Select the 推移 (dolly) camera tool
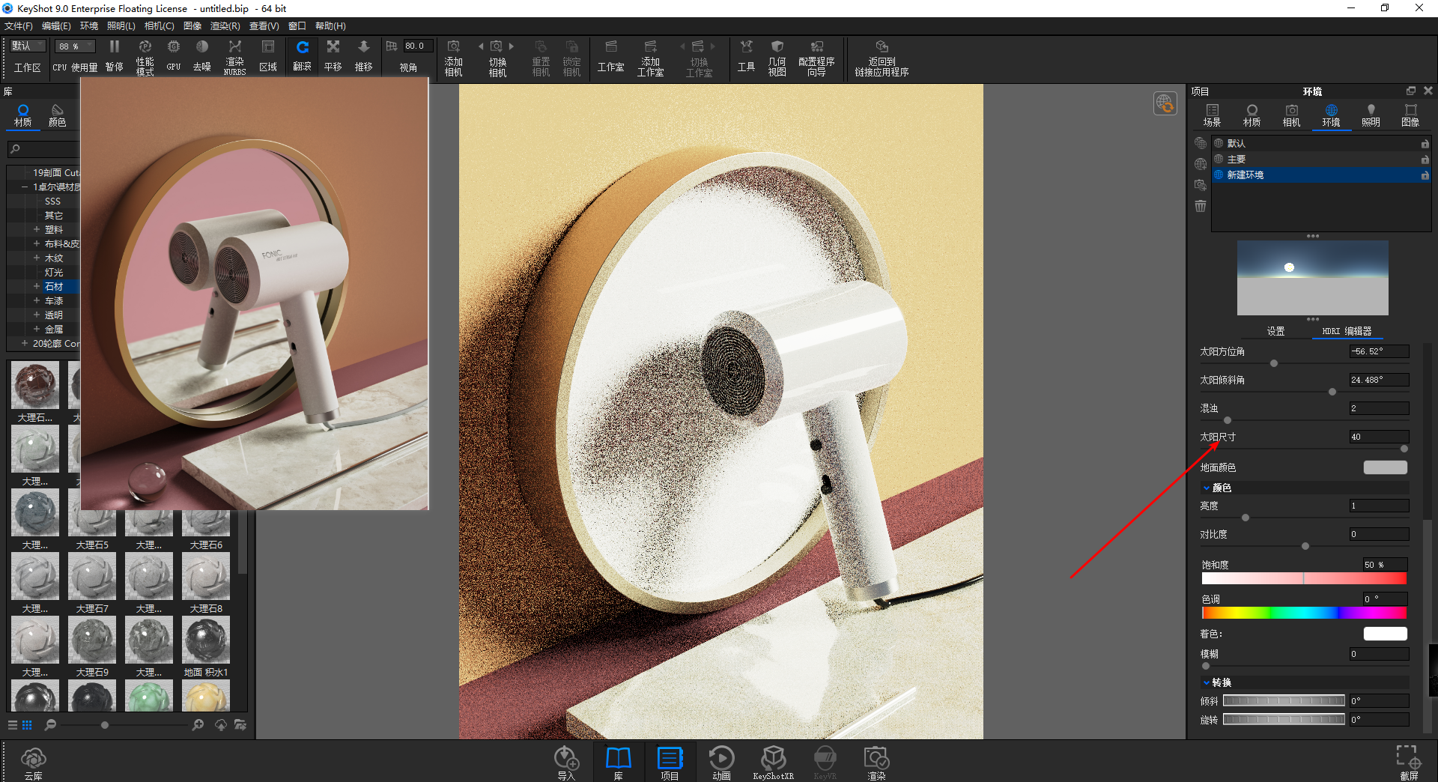This screenshot has width=1438, height=782. click(363, 55)
